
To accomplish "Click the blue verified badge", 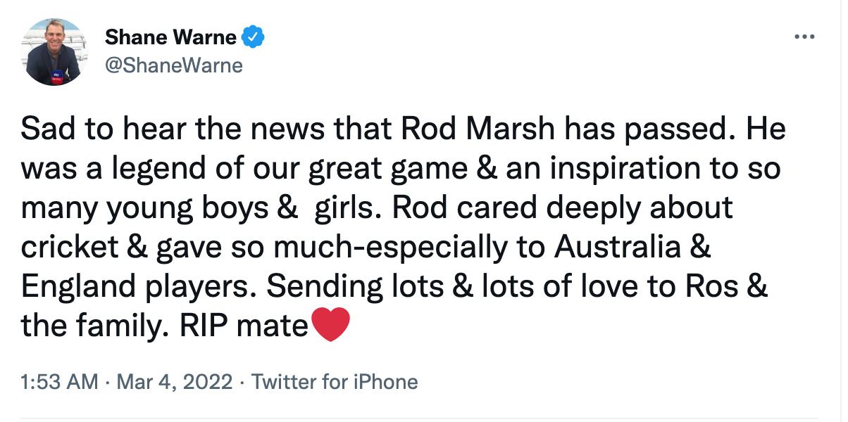I will pyautogui.click(x=253, y=37).
